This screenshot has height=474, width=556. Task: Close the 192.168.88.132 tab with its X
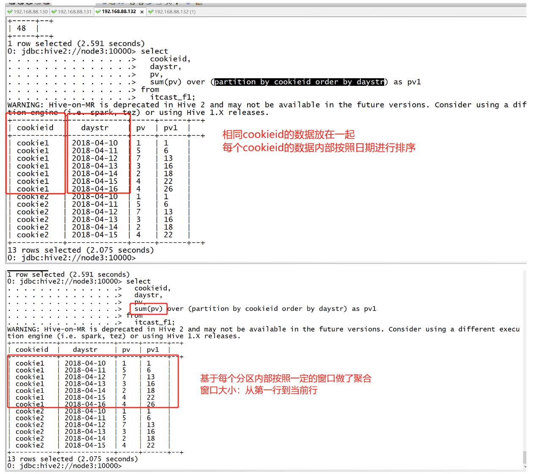point(141,12)
